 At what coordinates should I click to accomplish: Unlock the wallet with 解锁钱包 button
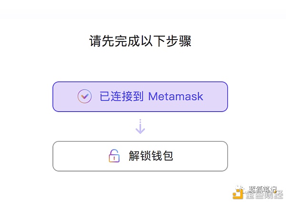(140, 156)
